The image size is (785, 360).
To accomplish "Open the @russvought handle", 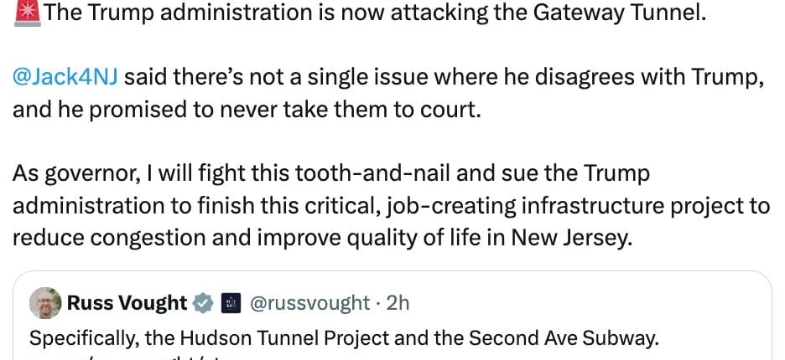I will [x=309, y=302].
